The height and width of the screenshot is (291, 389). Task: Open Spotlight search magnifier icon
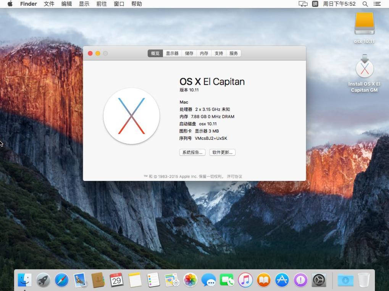pyautogui.click(x=365, y=4)
